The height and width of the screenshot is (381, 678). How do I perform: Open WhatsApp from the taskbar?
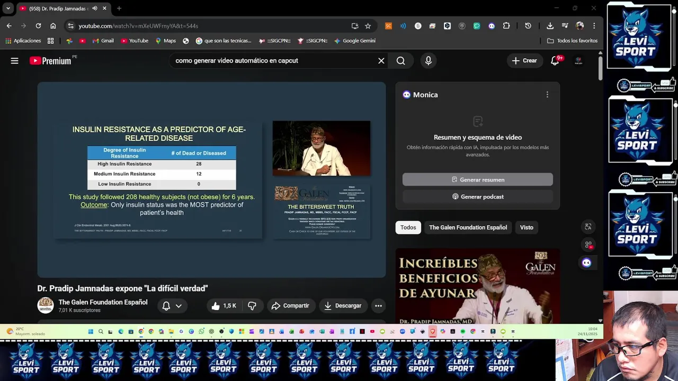coord(201,332)
